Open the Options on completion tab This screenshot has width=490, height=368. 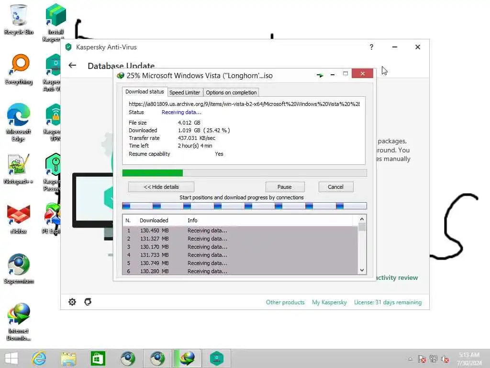coord(231,92)
